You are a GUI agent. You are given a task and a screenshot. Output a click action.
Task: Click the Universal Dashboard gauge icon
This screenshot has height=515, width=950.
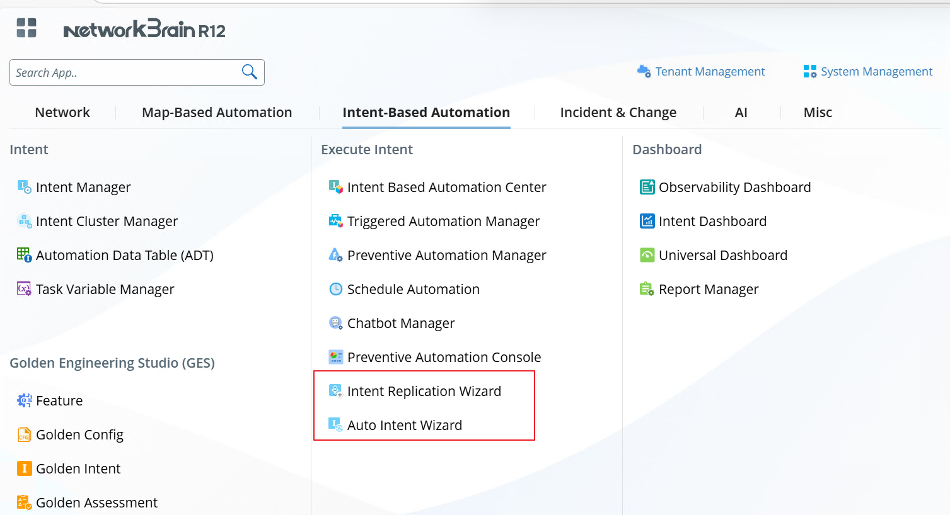pos(647,255)
